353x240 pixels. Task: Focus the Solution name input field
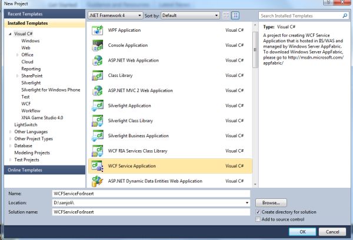(x=151, y=212)
